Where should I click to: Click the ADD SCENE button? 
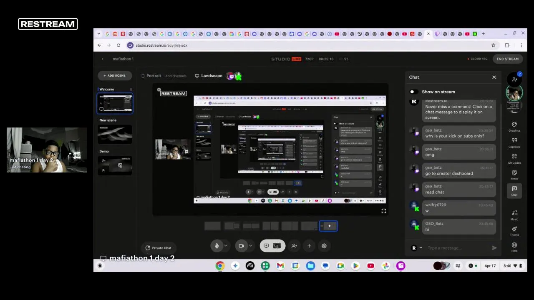(x=114, y=75)
